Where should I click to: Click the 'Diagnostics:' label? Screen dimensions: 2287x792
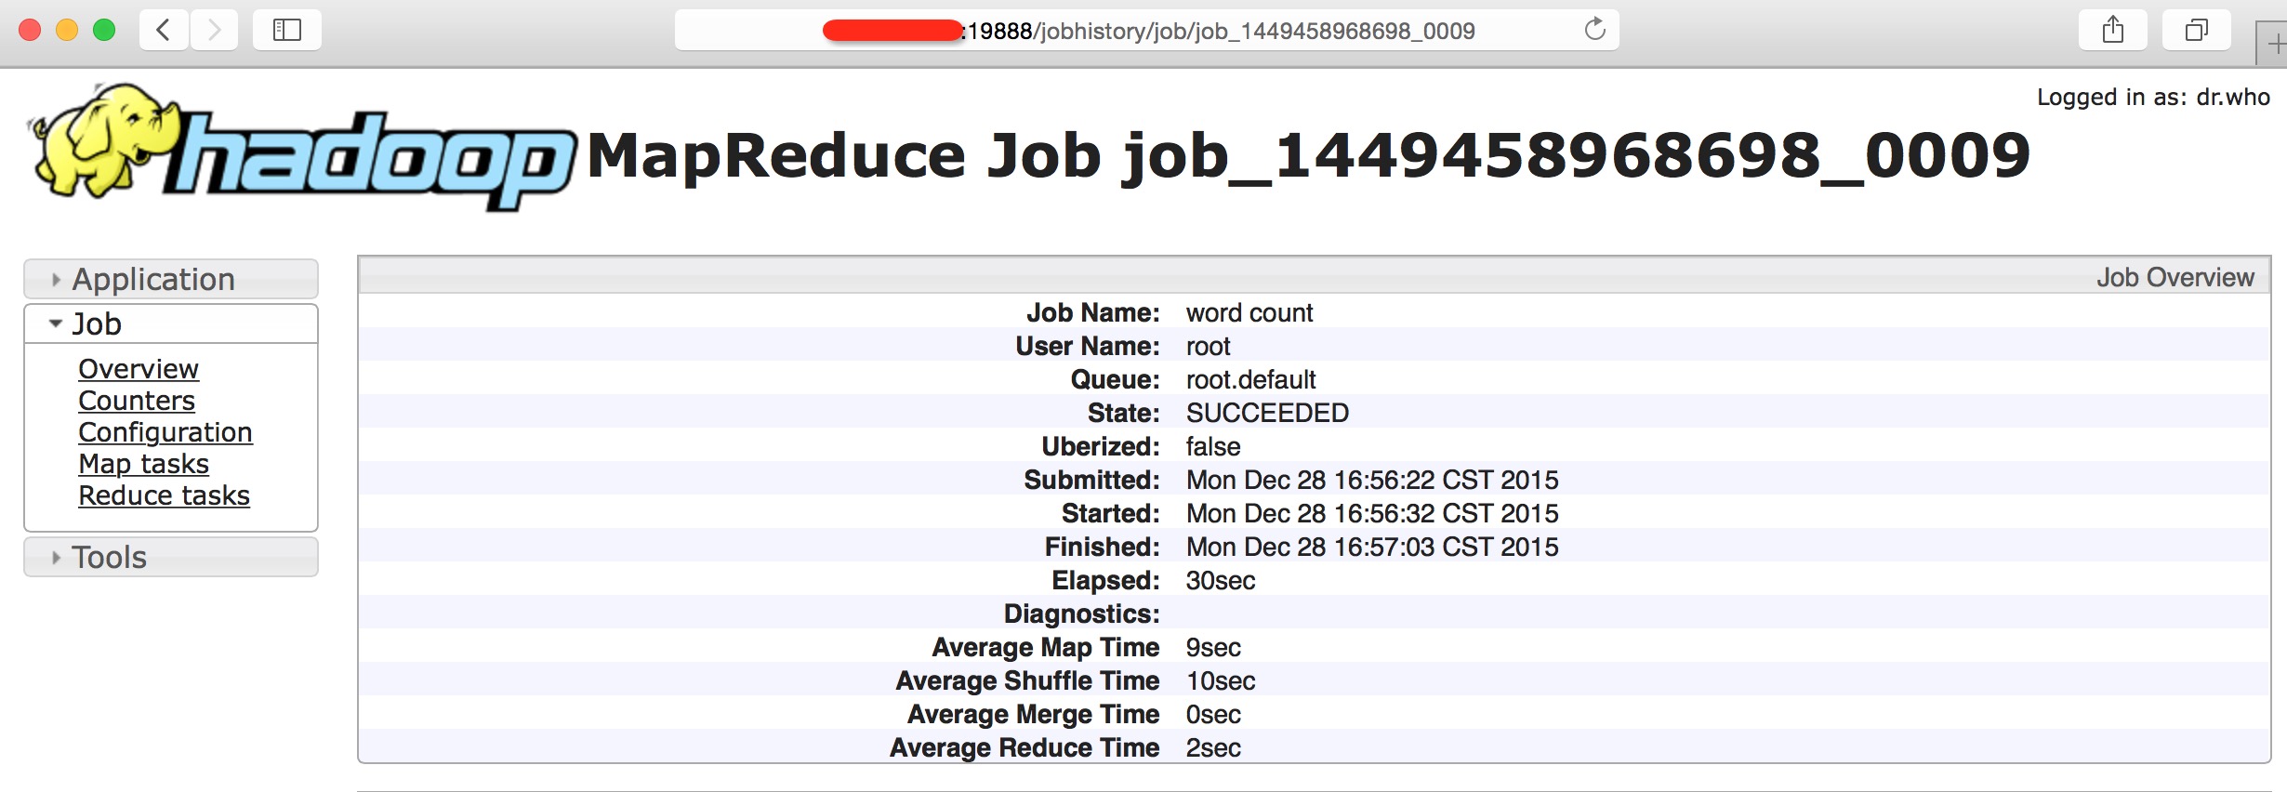click(1081, 614)
